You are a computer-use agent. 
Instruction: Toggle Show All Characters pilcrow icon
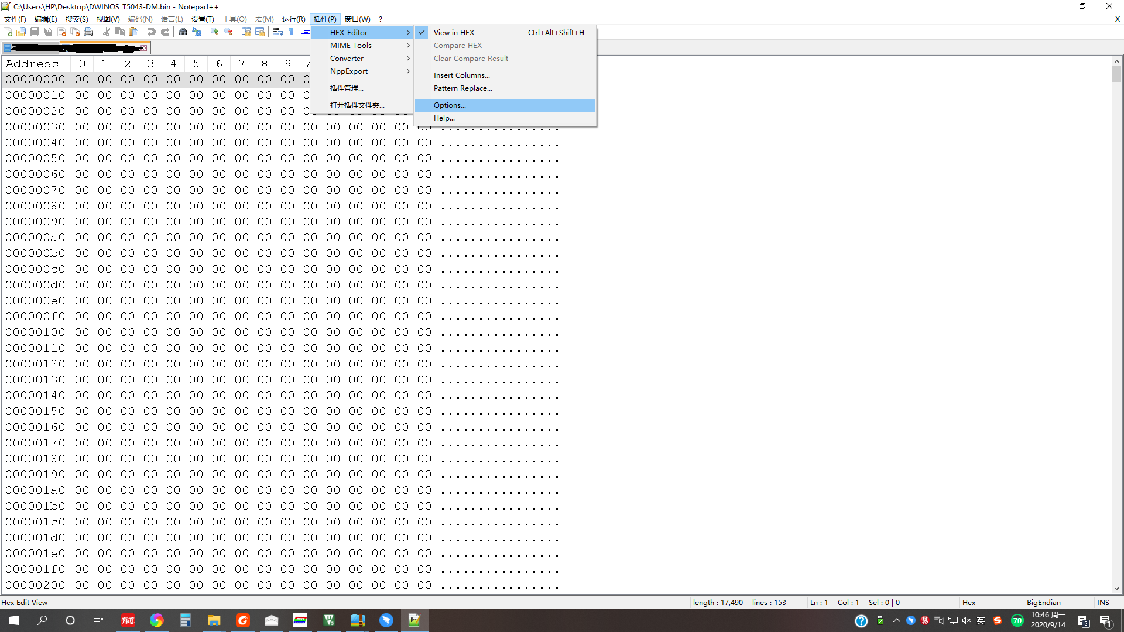[292, 32]
